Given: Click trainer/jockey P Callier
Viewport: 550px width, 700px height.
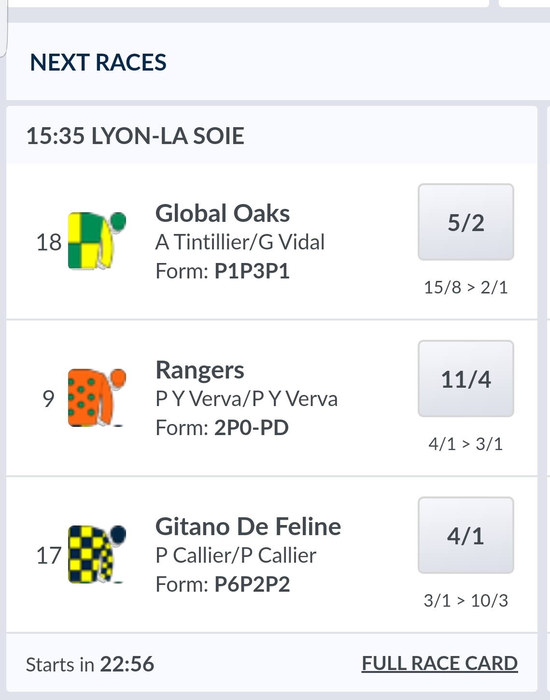Looking at the screenshot, I should pyautogui.click(x=236, y=555).
